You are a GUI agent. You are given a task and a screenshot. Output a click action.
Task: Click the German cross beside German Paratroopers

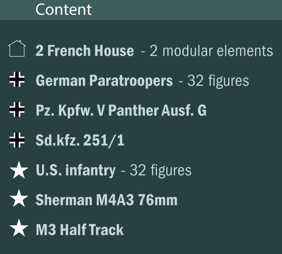(x=17, y=80)
